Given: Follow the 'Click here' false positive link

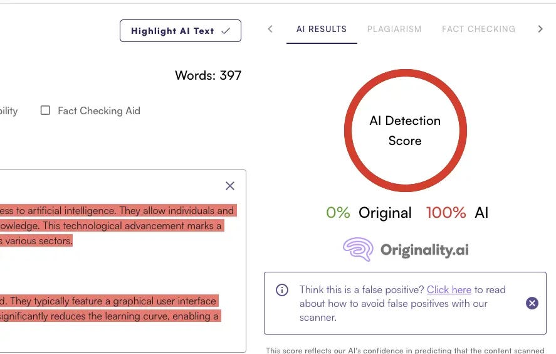Looking at the screenshot, I should tap(449, 290).
